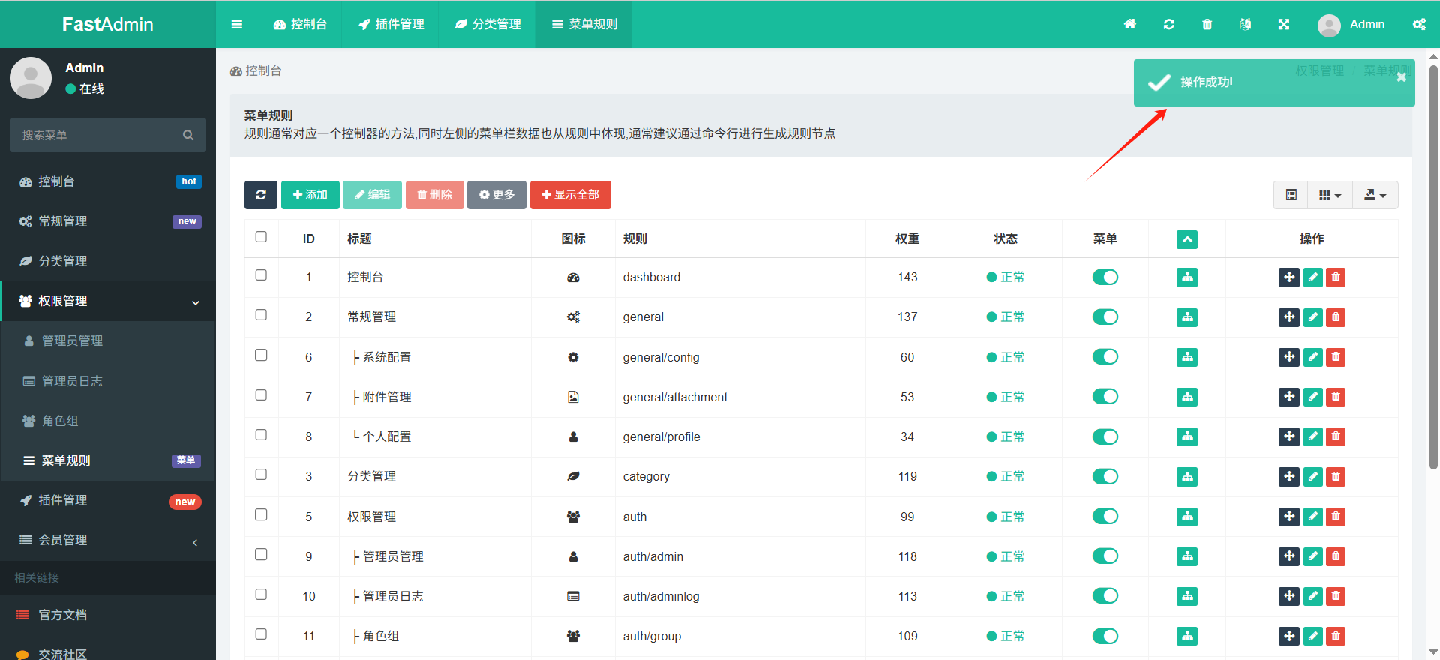Click the sitemap icon in category row
This screenshot has height=660, width=1440.
click(1187, 477)
